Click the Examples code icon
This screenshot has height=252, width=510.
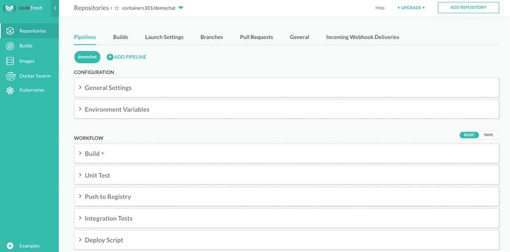pos(10,246)
